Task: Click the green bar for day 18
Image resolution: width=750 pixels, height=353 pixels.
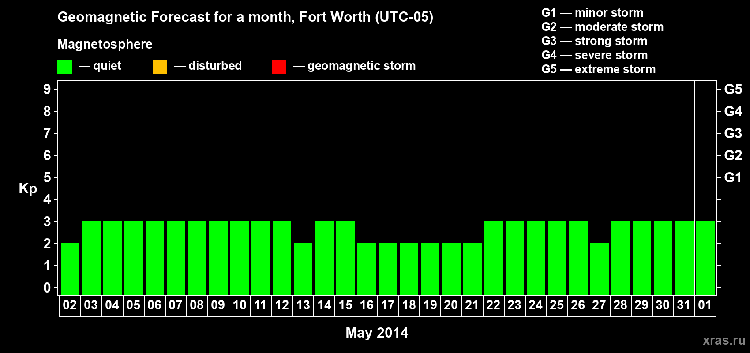Action: click(409, 269)
